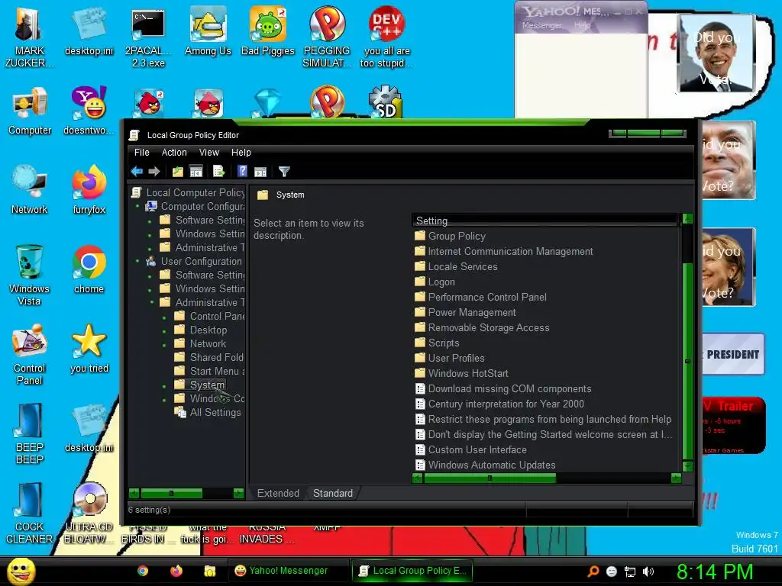
Task: Select the Bad Piggies desktop icon
Action: (268, 33)
